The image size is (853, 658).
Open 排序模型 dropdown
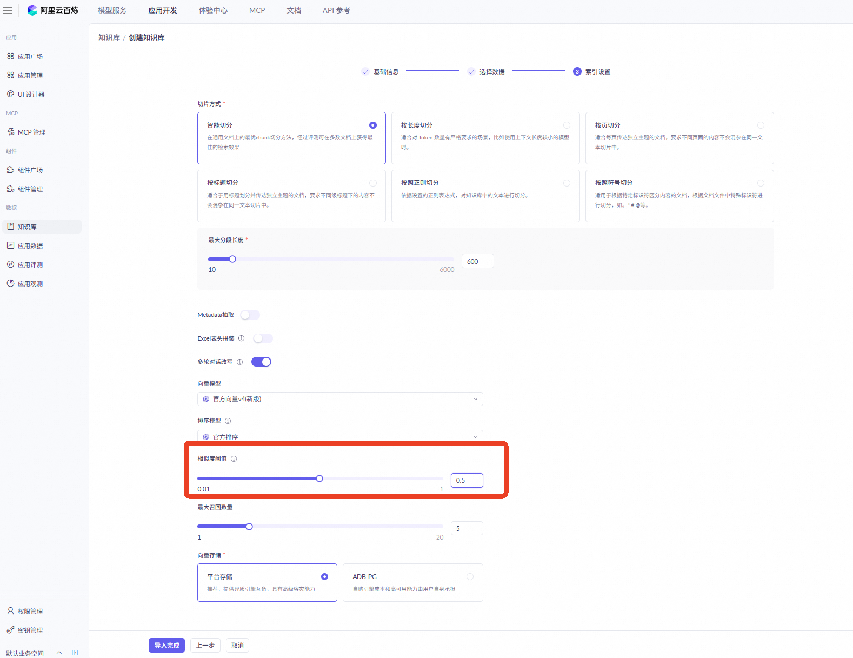click(340, 436)
